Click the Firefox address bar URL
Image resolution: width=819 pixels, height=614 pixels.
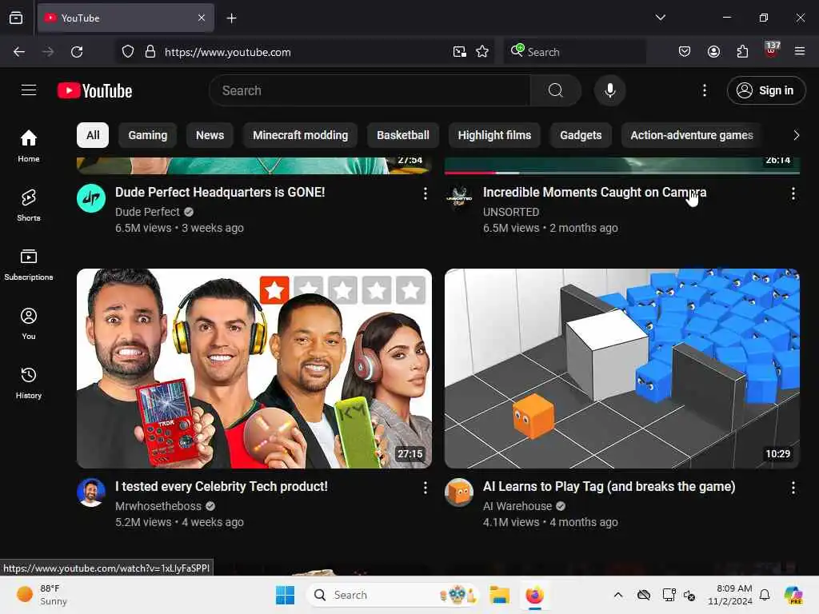click(228, 52)
